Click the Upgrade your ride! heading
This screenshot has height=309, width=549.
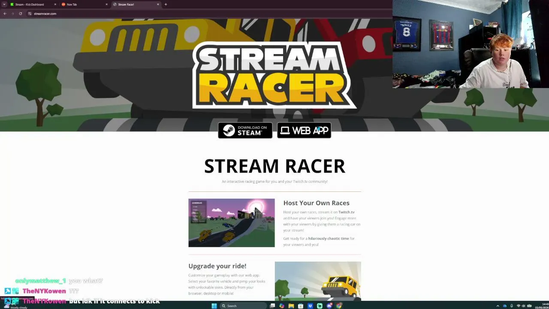point(217,266)
